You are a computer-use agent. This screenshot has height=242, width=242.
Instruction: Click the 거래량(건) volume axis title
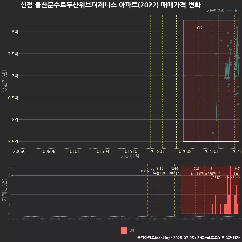4,190
